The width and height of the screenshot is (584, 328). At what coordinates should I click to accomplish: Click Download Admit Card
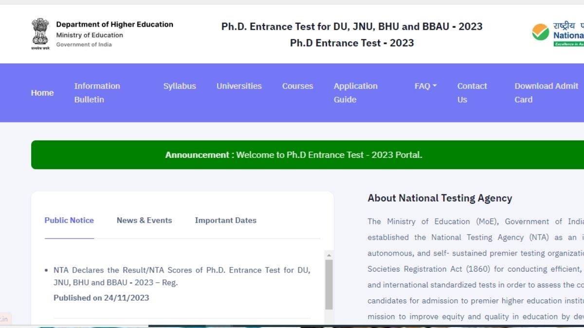(546, 93)
